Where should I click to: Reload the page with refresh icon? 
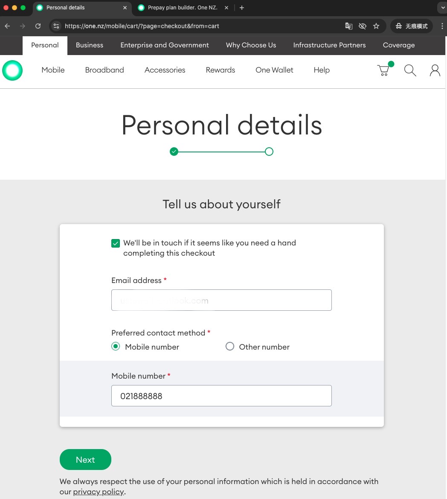[x=38, y=26]
